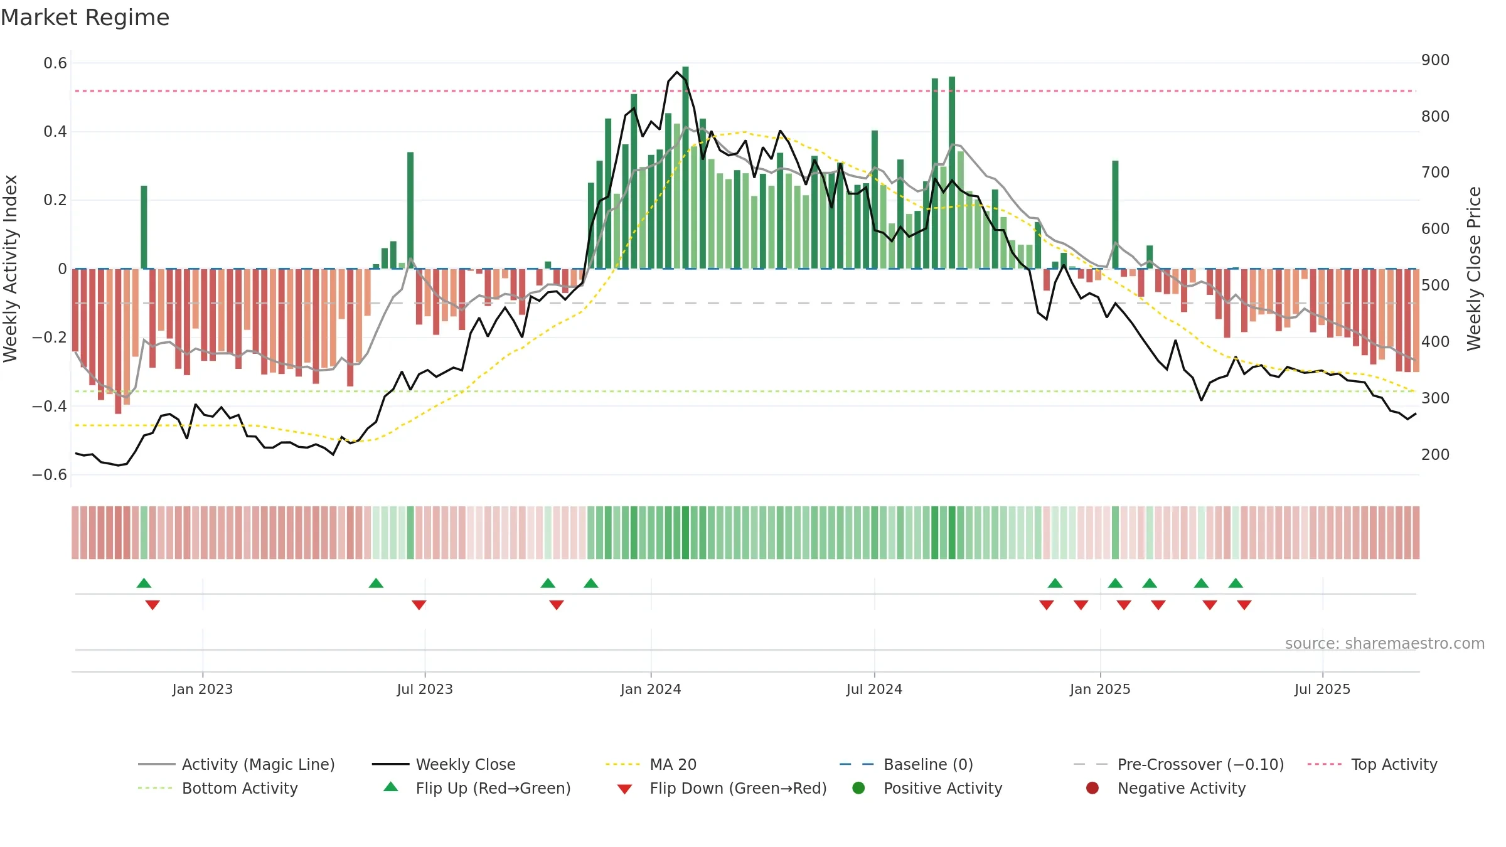Click the 600 tick on the price axis
1506x847 pixels.
tap(1436, 228)
